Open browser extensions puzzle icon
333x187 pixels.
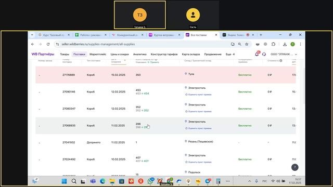(x=273, y=44)
